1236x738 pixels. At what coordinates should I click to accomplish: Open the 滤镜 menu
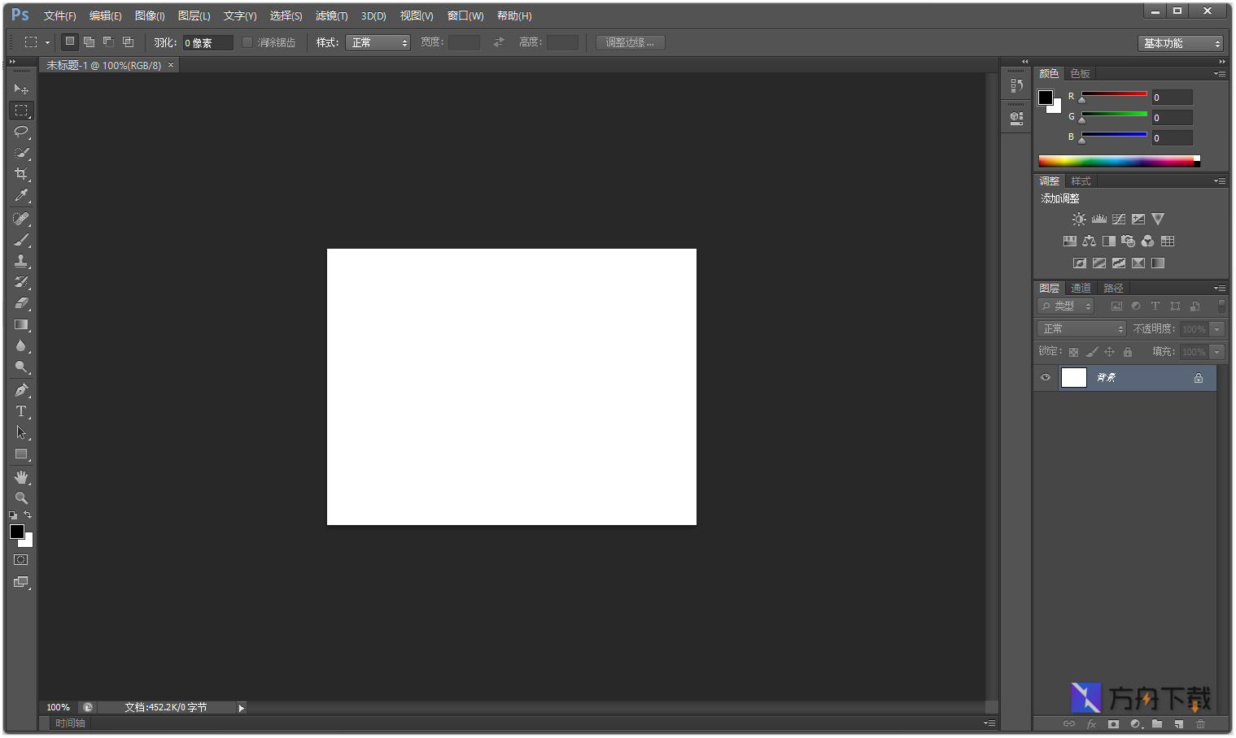(331, 15)
